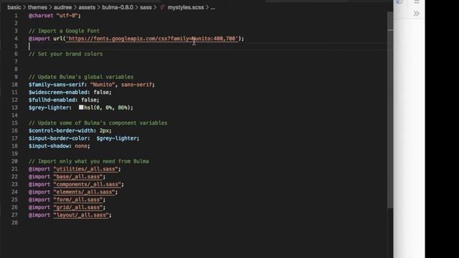Click '$grey-lighter' value on line 17

pos(116,138)
